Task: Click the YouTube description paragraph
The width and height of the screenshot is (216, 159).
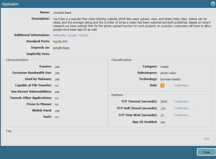Action: (x=132, y=24)
